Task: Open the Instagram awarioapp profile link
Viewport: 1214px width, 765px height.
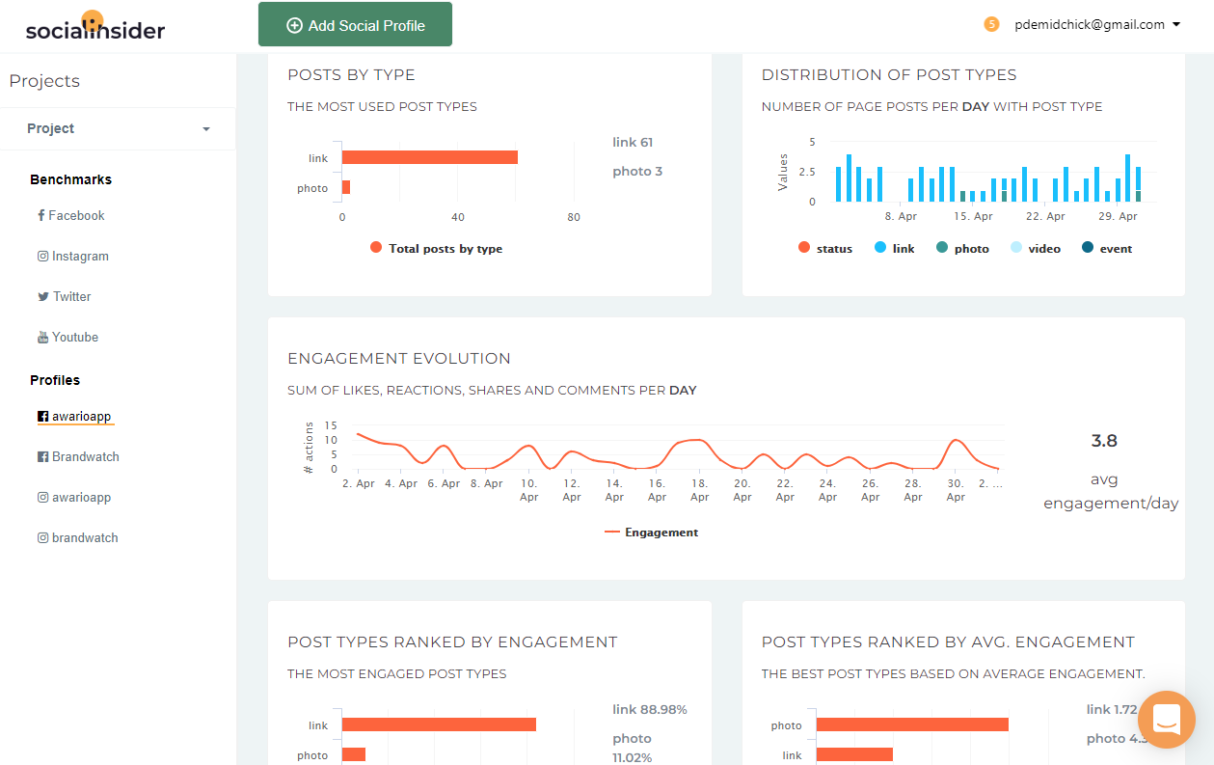Action: click(81, 498)
